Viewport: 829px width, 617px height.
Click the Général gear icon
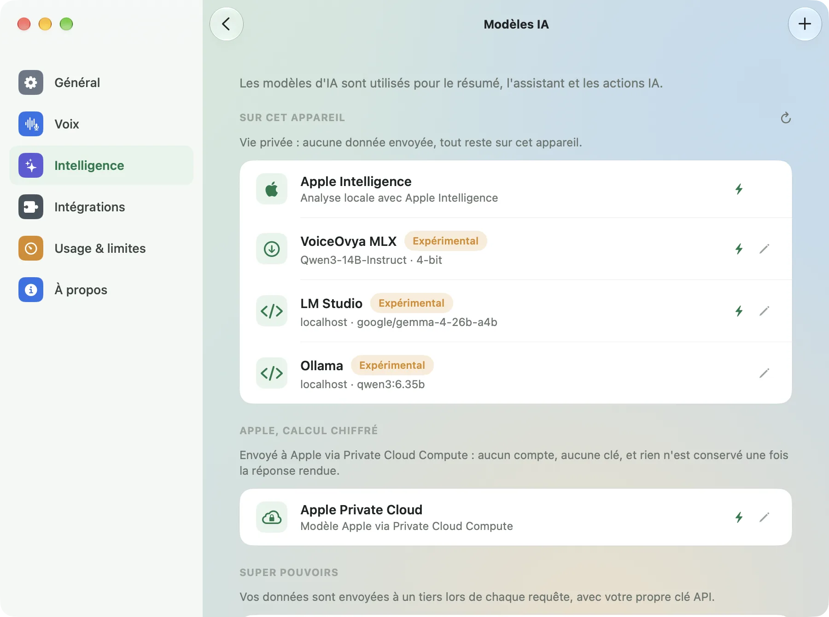(31, 82)
